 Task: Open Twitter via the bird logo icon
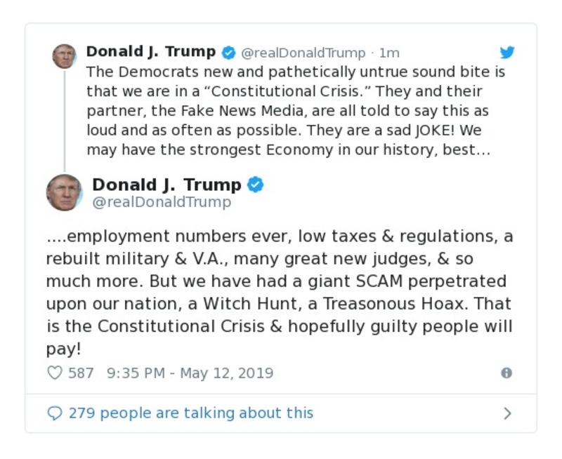[x=507, y=51]
